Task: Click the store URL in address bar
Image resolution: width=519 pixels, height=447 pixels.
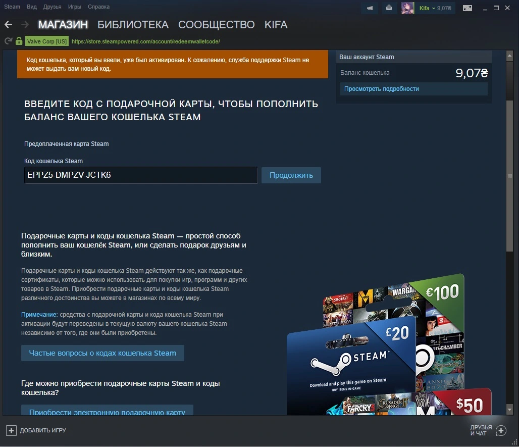Action: [145, 41]
